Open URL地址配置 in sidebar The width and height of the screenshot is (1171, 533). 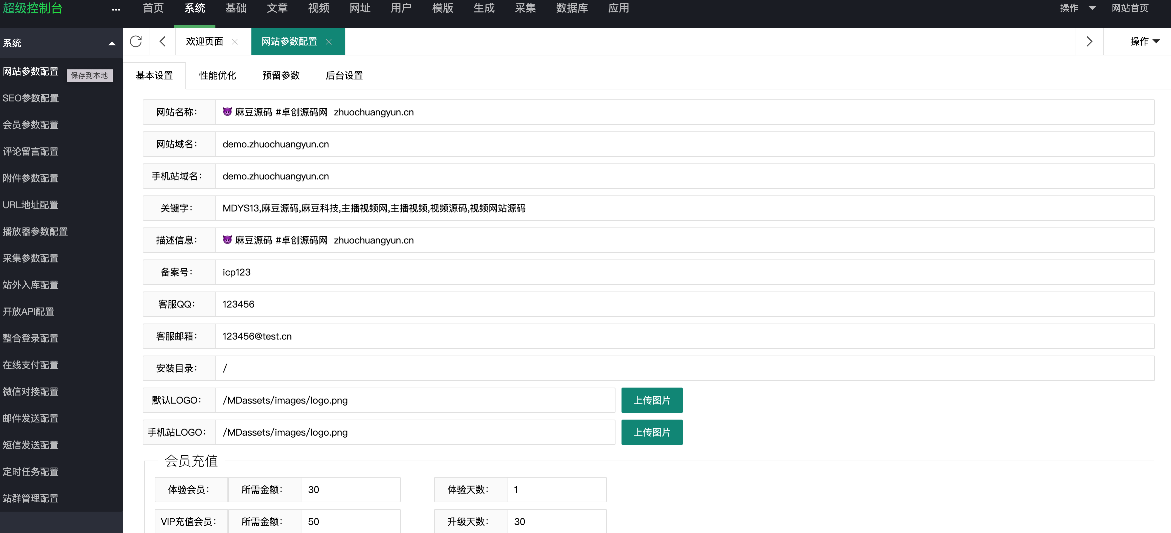[x=31, y=205]
